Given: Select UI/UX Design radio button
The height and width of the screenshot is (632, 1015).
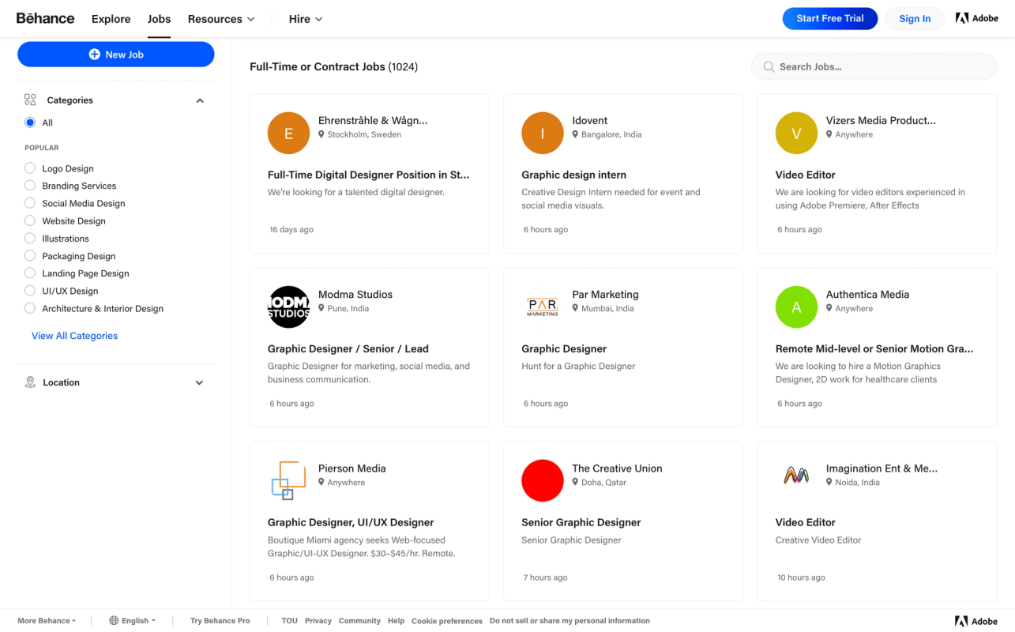Looking at the screenshot, I should pos(30,291).
